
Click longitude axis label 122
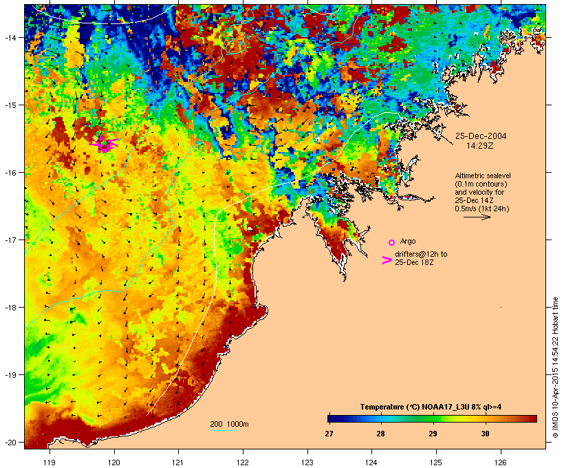243,462
